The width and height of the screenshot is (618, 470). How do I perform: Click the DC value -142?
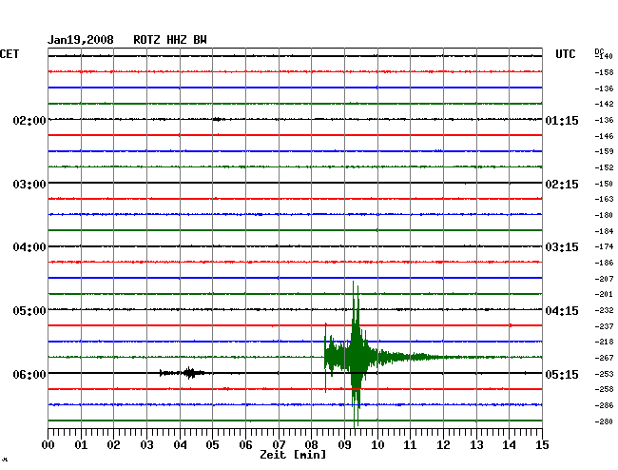pyautogui.click(x=604, y=104)
